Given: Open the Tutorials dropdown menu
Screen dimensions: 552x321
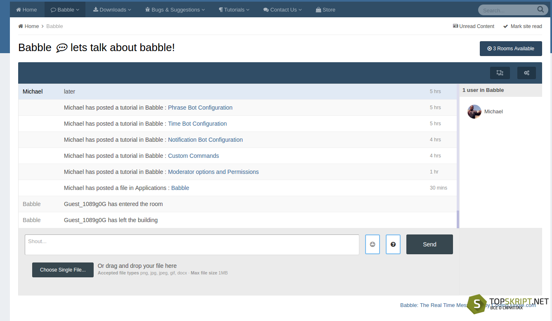Looking at the screenshot, I should 234,9.
